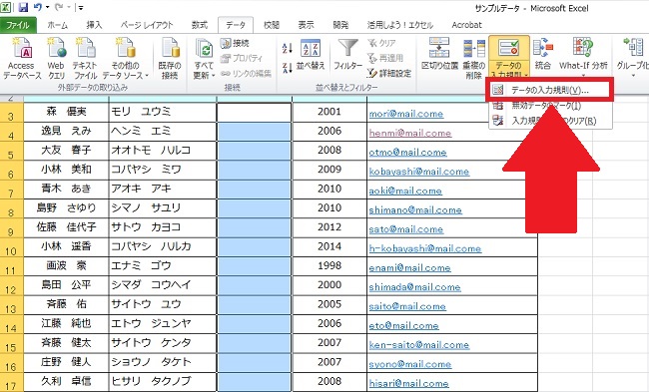Open kobayashi@mail.come link

[419, 172]
